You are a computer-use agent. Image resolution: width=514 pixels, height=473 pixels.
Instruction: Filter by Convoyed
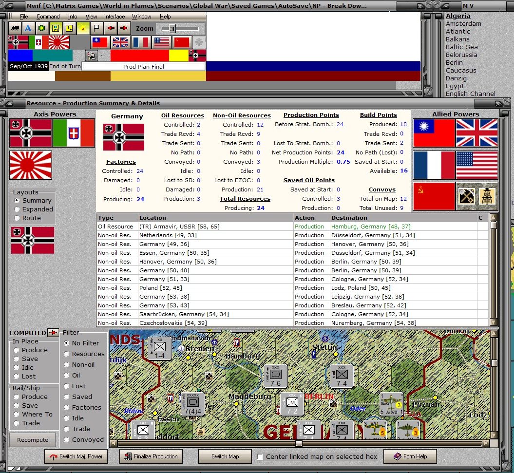pos(84,439)
